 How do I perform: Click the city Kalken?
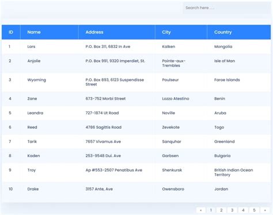tap(169, 47)
